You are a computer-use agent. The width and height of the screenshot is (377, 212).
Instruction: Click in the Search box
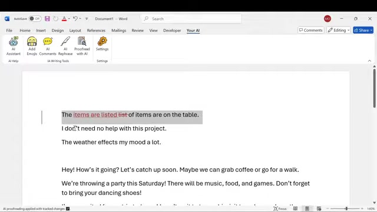pyautogui.click(x=191, y=18)
